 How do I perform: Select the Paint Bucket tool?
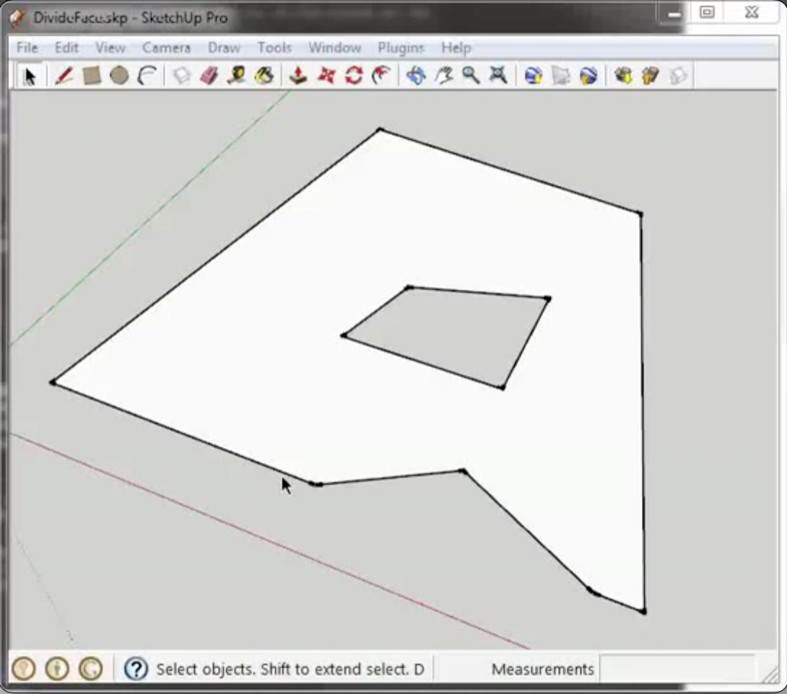(x=264, y=76)
